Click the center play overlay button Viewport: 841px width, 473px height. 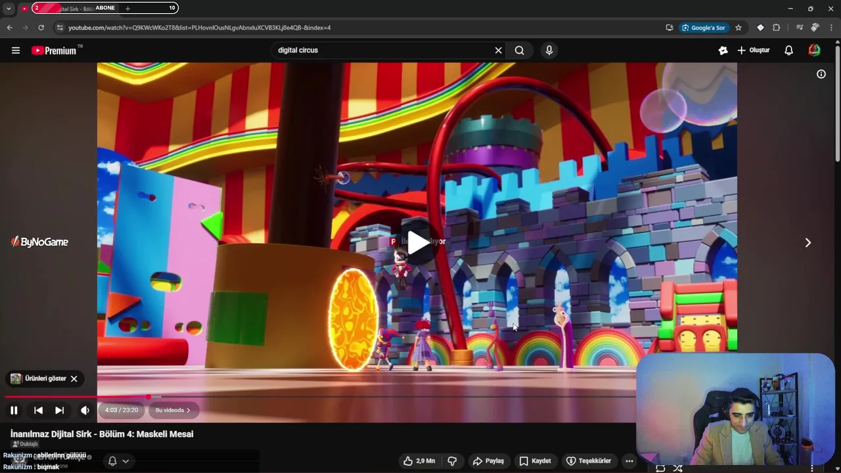(x=418, y=242)
